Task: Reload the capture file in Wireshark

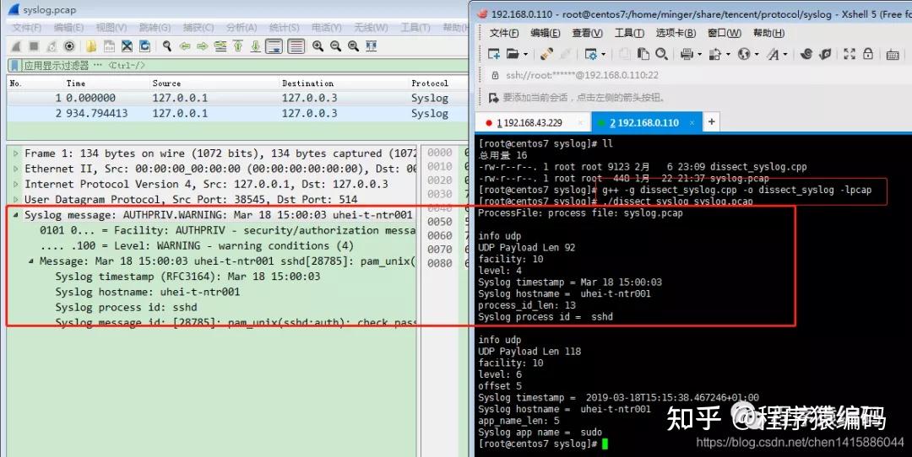Action: pos(144,46)
